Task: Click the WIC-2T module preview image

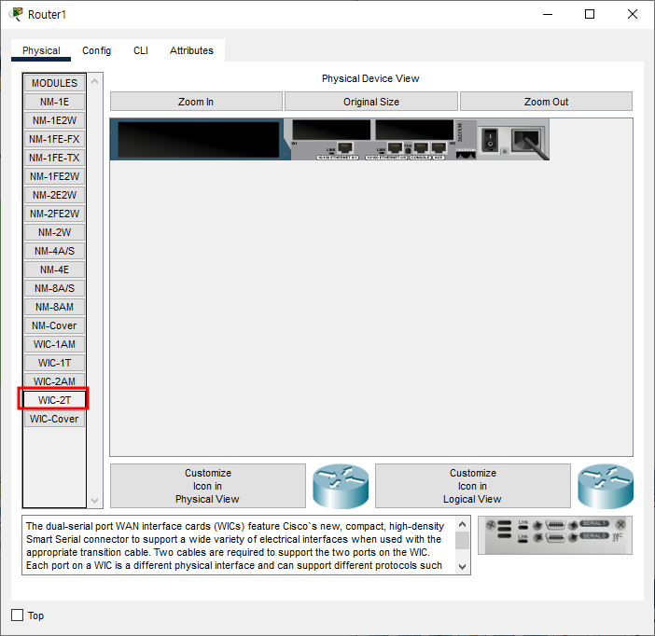Action: tap(555, 535)
